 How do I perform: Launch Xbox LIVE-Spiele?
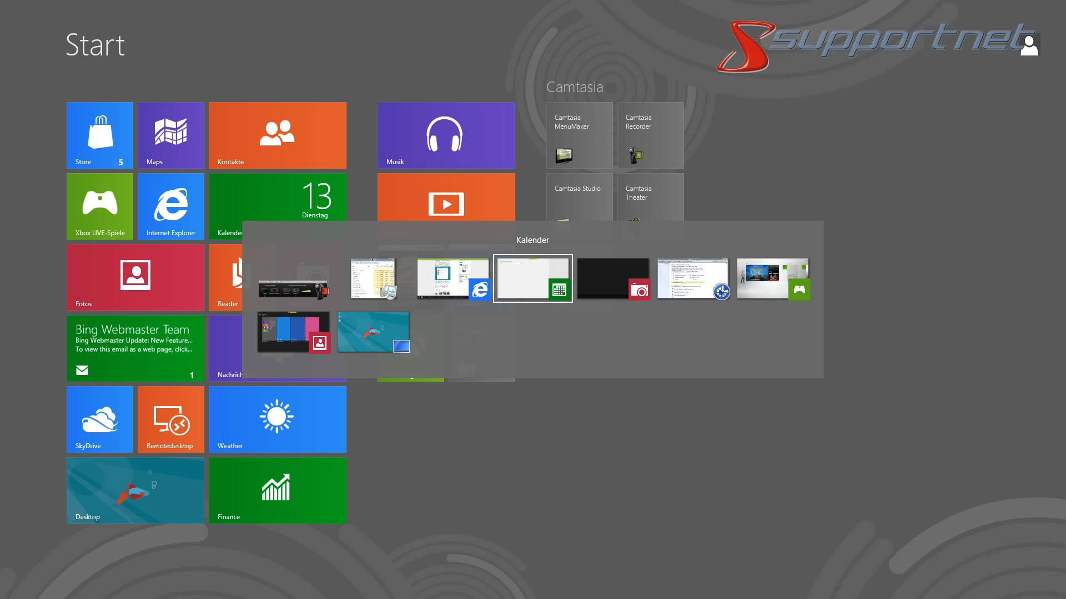(x=100, y=206)
